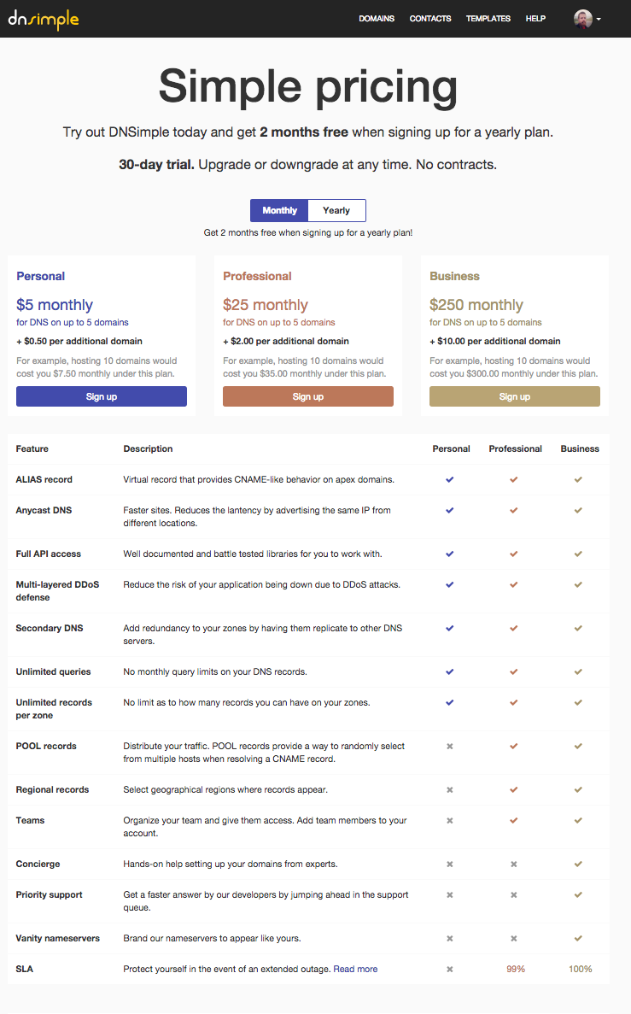
Task: Sign up for the Business plan
Action: 515,396
